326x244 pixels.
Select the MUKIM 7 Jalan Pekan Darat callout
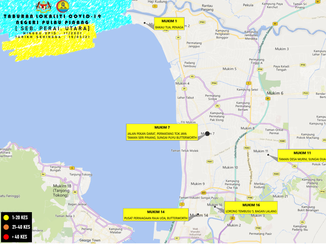(162, 132)
